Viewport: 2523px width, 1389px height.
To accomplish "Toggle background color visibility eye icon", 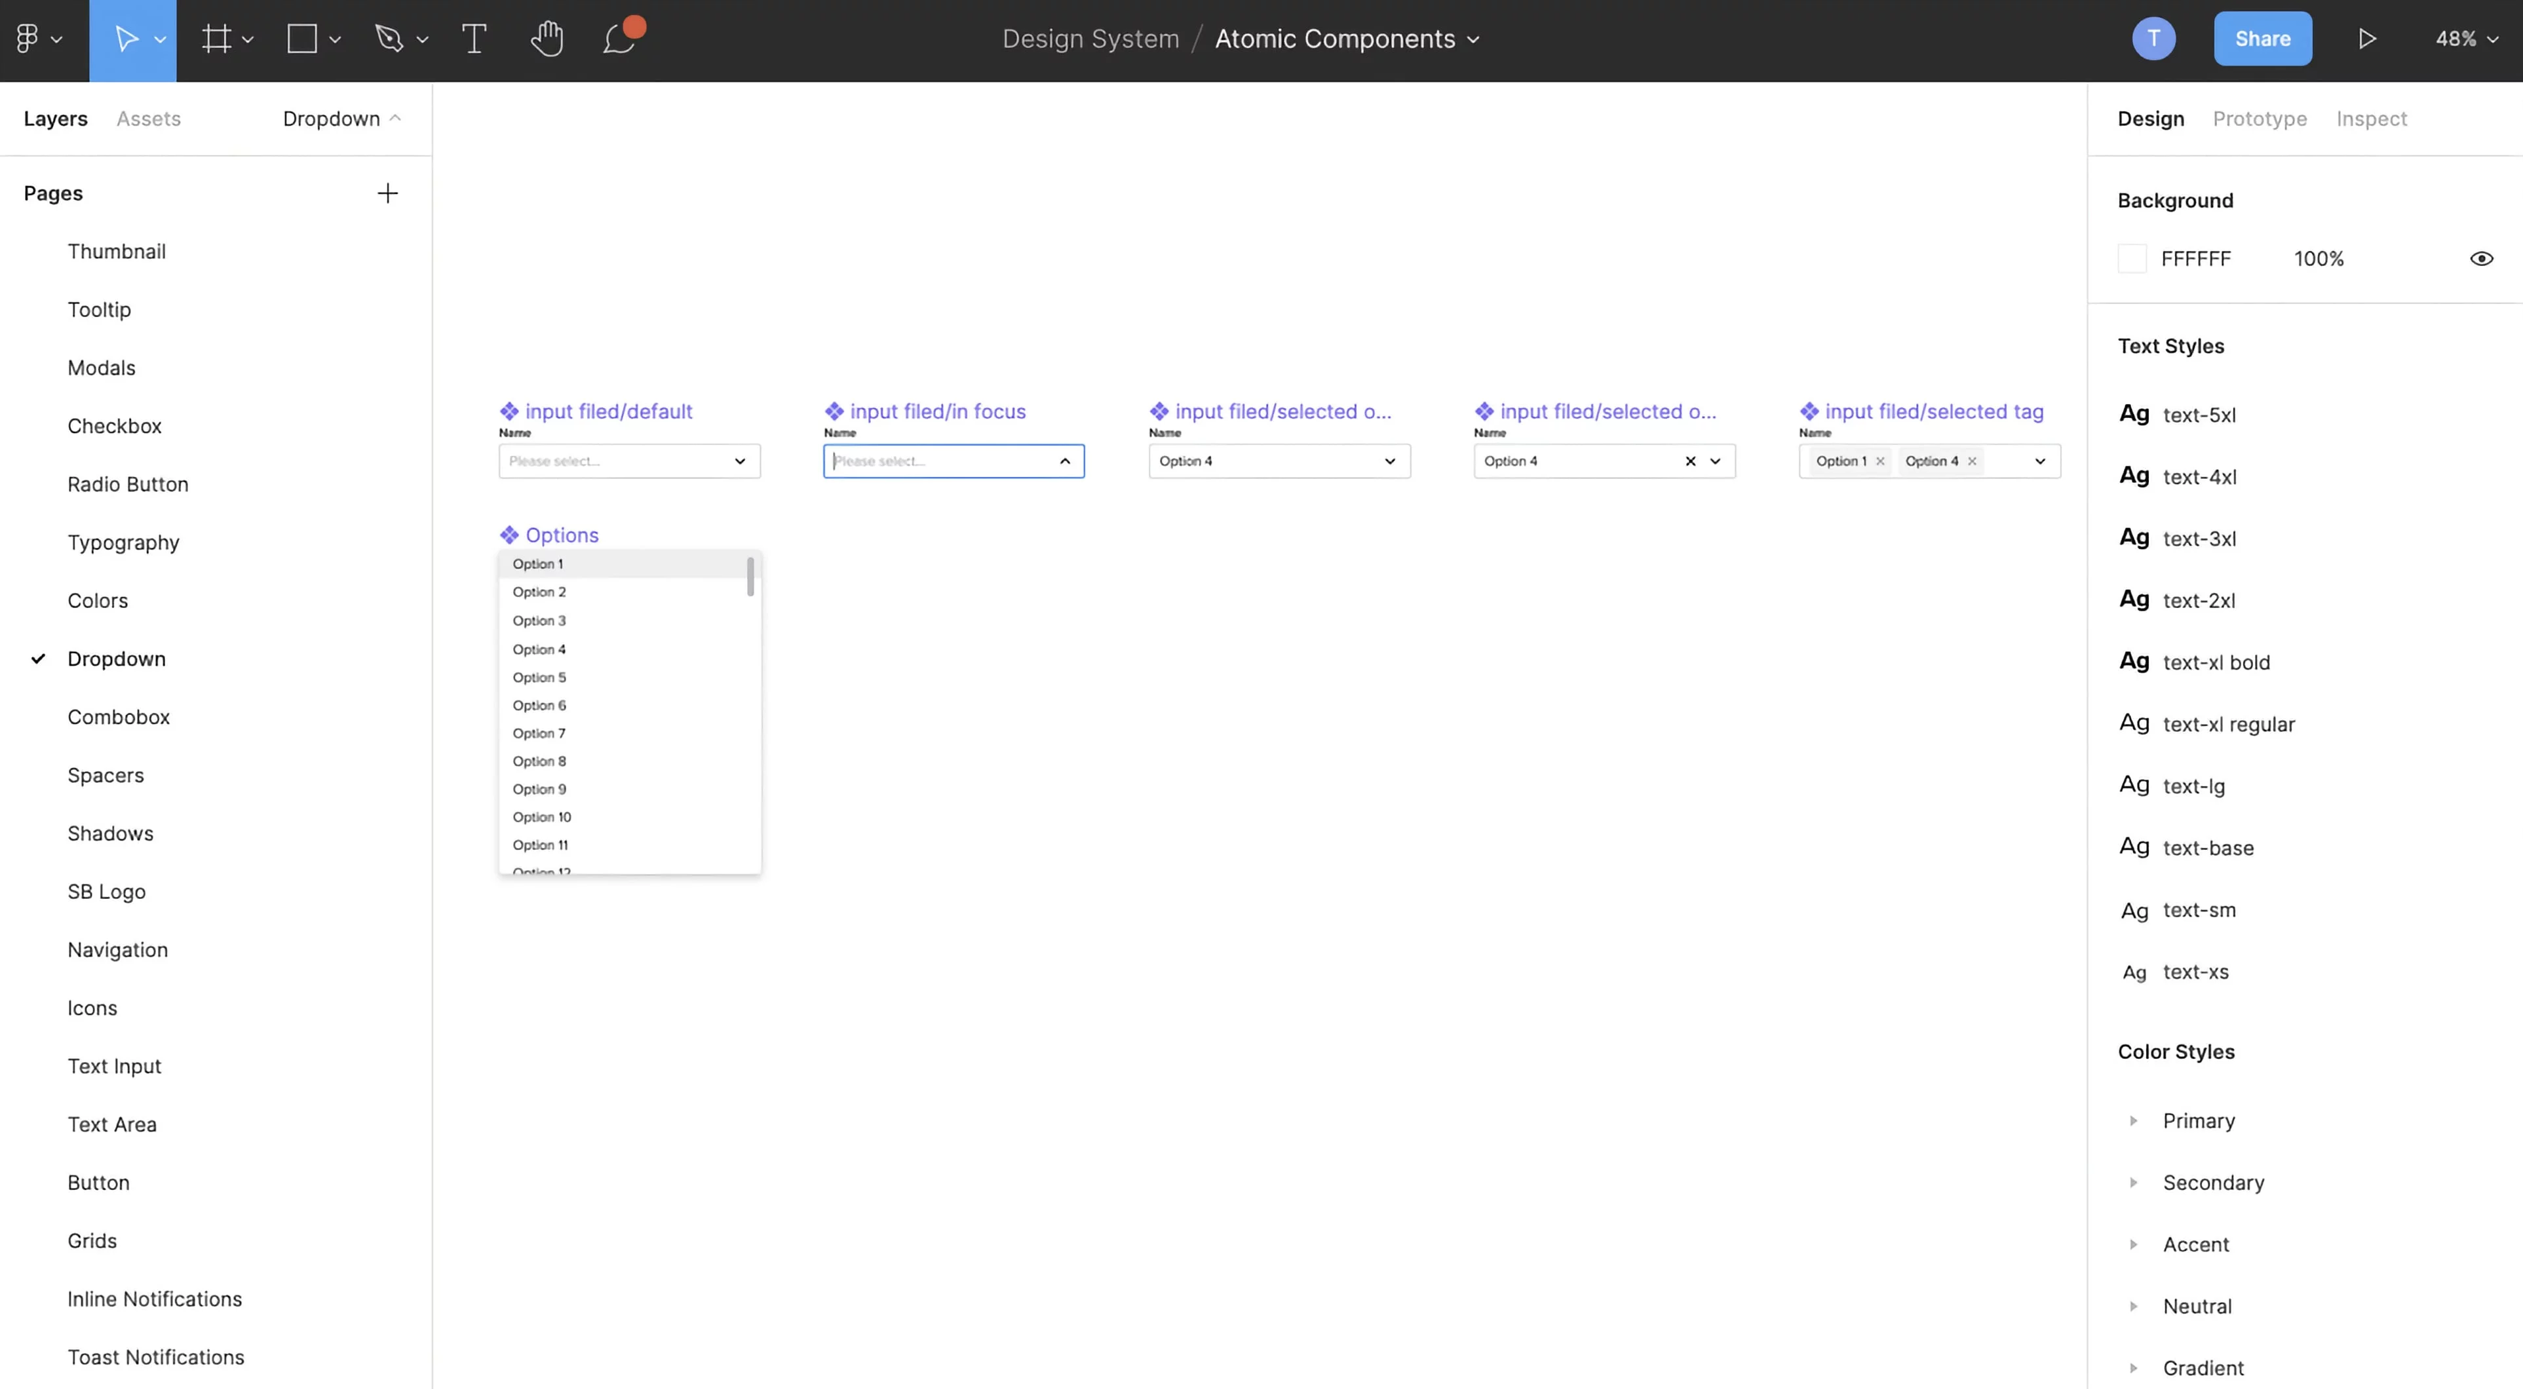I will [x=2481, y=259].
